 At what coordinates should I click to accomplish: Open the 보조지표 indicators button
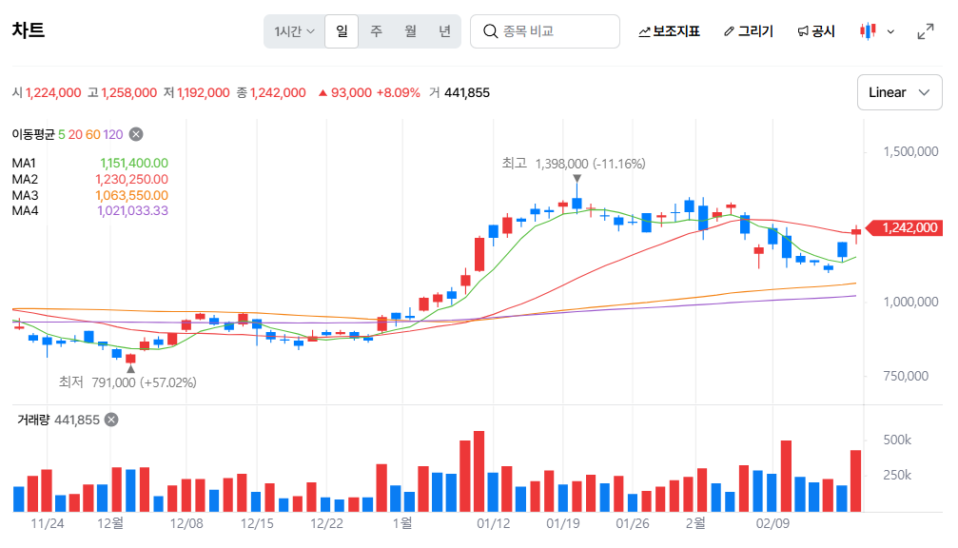[669, 31]
